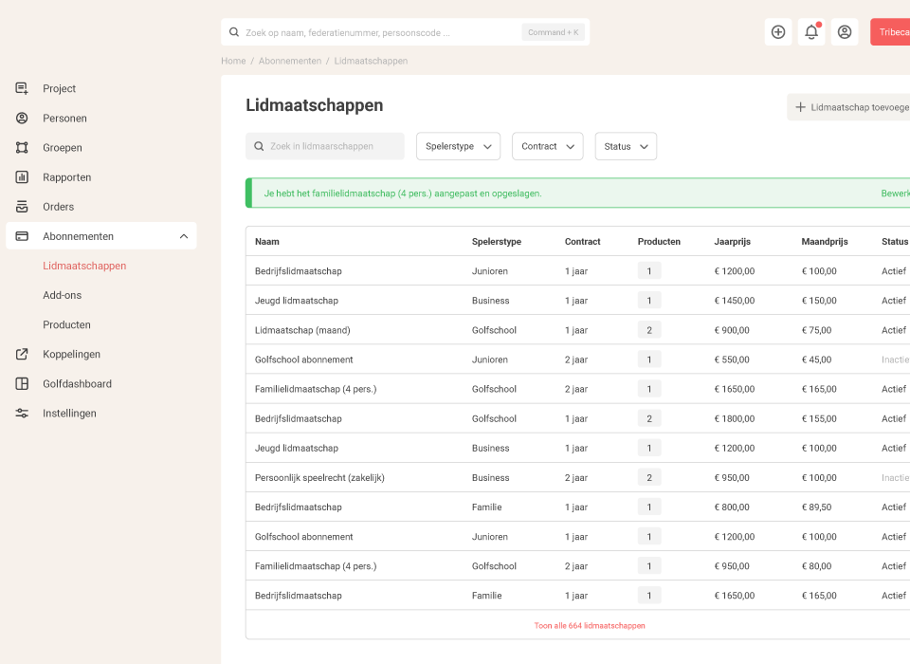The height and width of the screenshot is (664, 910).
Task: Open the user profile icon
Action: pos(845,32)
